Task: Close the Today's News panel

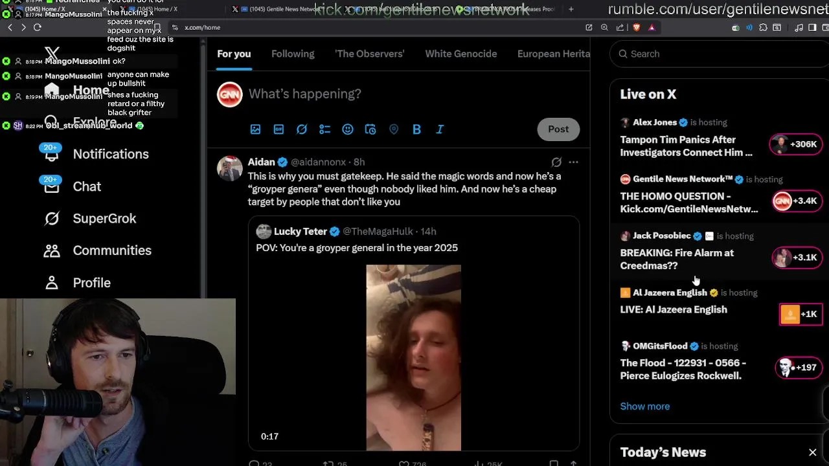Action: click(813, 452)
